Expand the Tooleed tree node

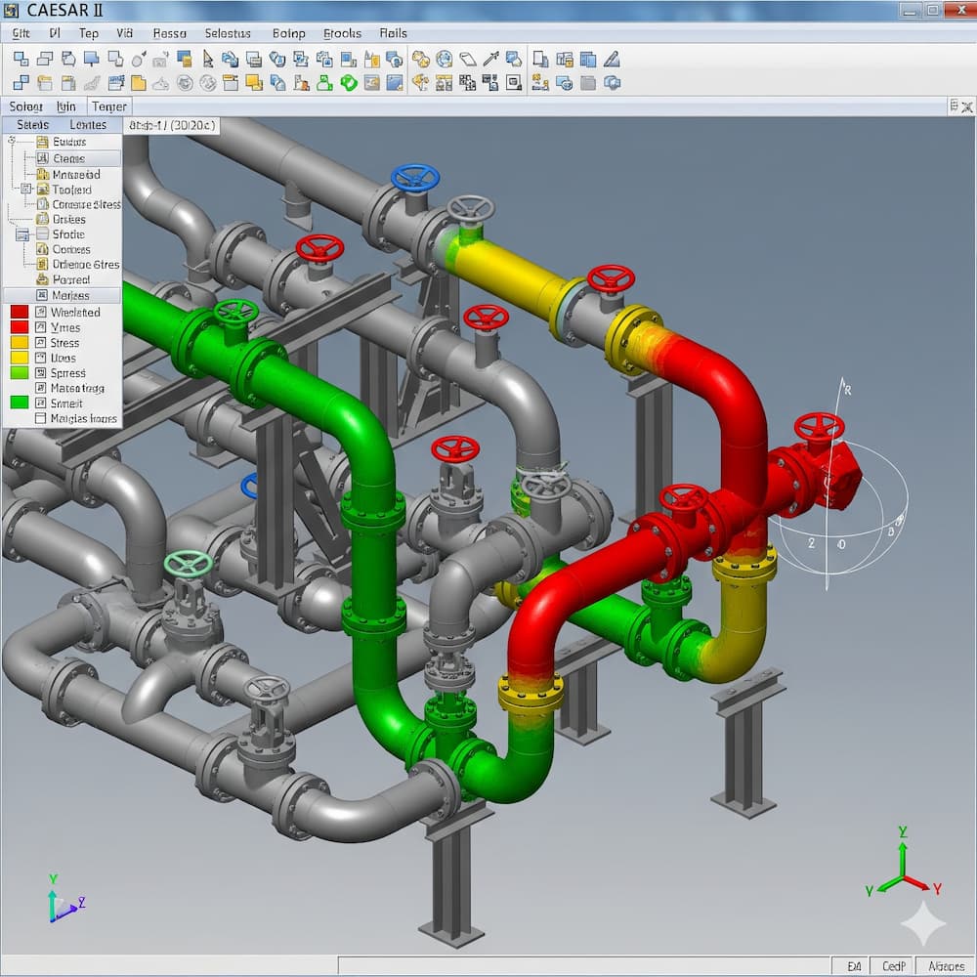tap(26, 189)
